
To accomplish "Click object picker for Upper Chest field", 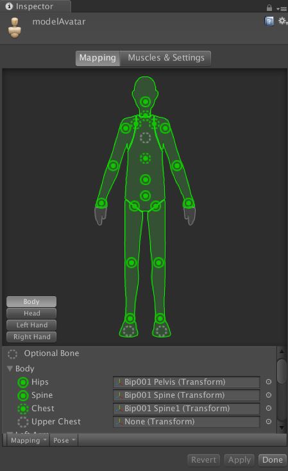I will click(x=269, y=422).
